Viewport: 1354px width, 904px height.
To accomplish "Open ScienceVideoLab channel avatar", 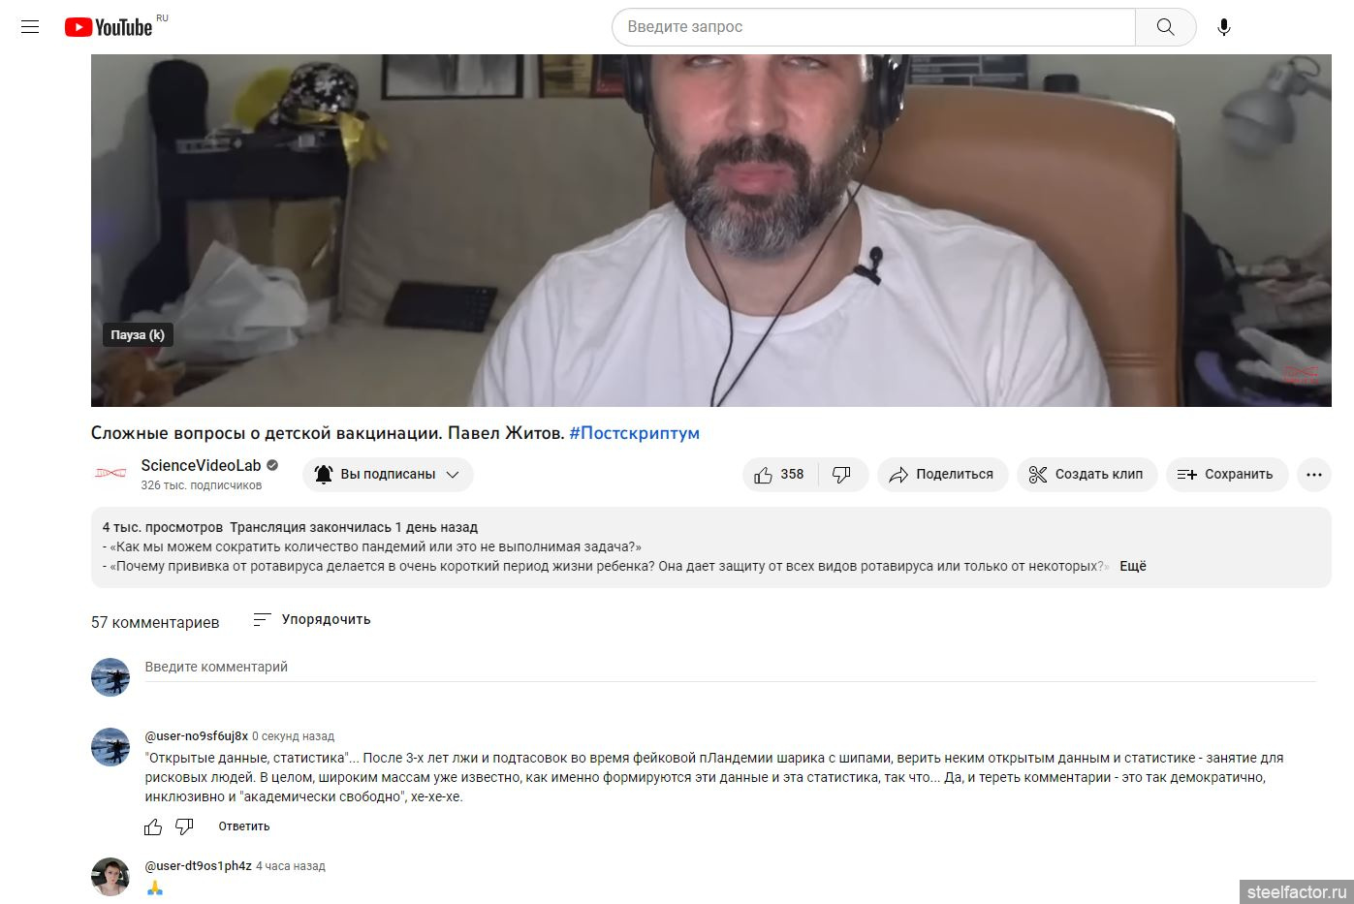I will 110,474.
